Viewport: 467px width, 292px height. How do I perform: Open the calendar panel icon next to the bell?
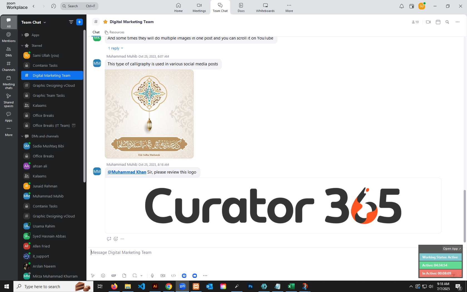click(412, 6)
